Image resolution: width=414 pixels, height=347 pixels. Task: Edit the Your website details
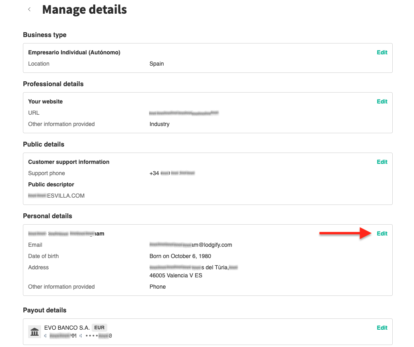pos(382,101)
